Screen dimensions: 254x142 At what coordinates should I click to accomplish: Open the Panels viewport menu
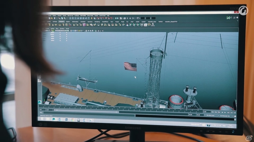click(67, 29)
